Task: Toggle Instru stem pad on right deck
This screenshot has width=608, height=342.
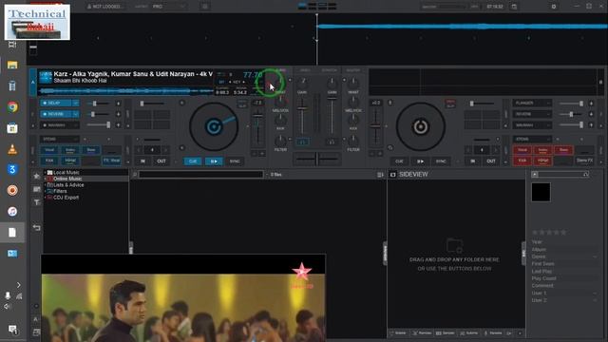Action: (542, 150)
